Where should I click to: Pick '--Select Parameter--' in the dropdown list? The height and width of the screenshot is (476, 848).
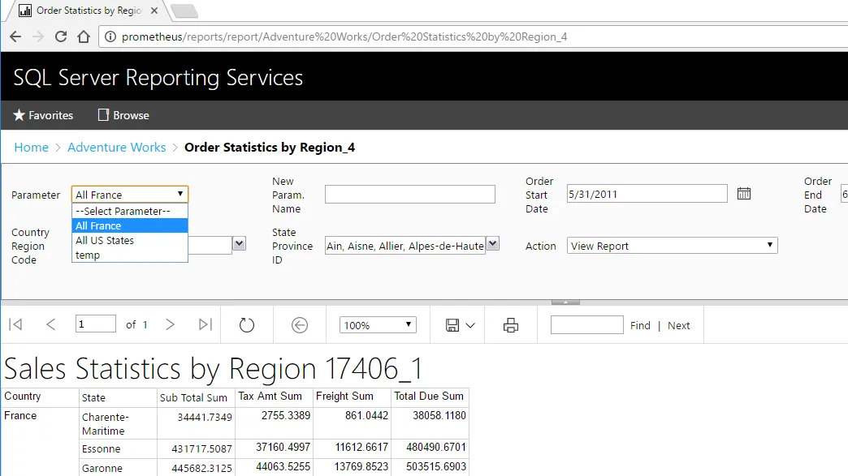123,212
